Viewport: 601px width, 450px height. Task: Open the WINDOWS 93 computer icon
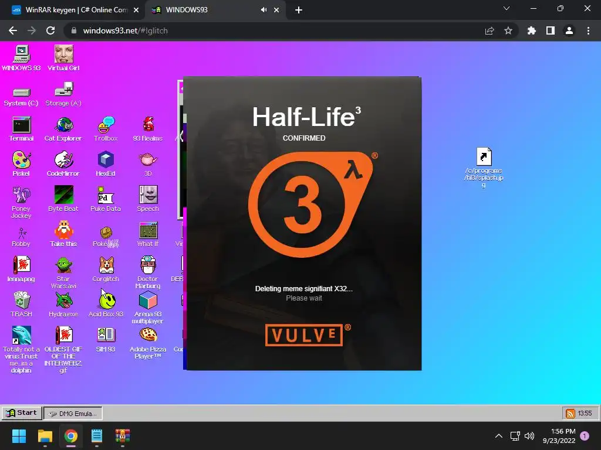pyautogui.click(x=21, y=58)
